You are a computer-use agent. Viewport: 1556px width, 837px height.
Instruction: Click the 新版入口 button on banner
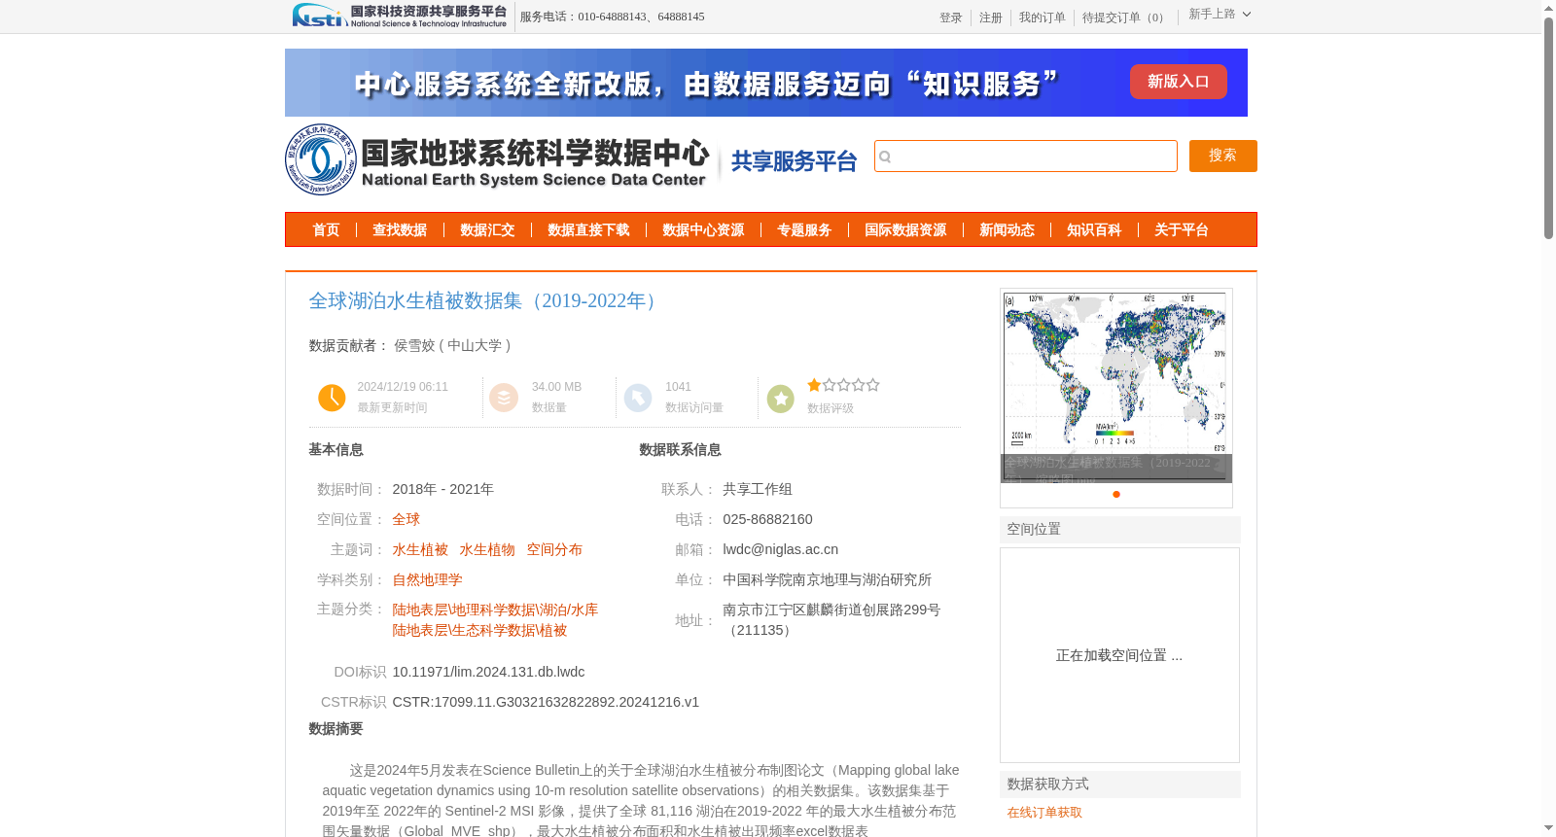pos(1179,82)
